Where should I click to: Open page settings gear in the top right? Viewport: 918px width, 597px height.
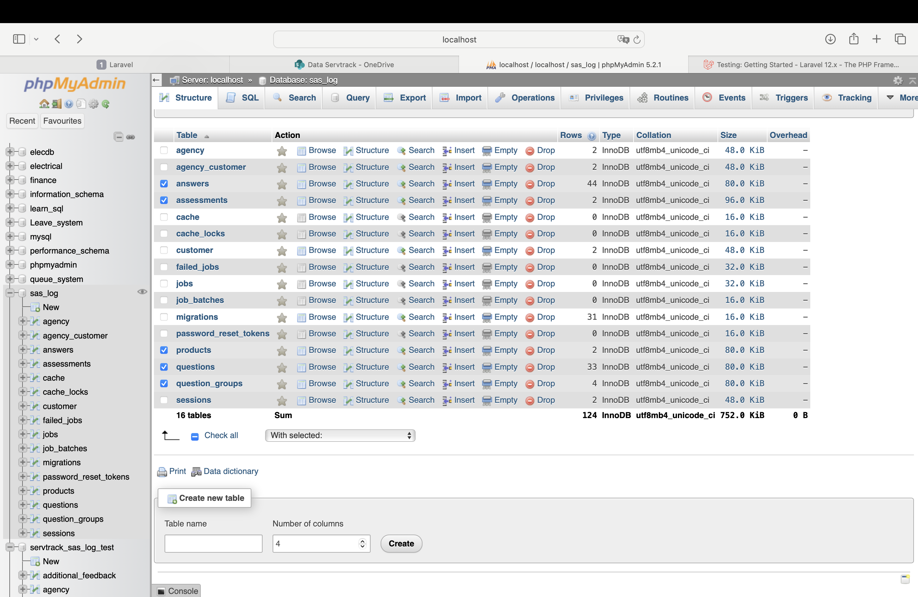pos(898,80)
